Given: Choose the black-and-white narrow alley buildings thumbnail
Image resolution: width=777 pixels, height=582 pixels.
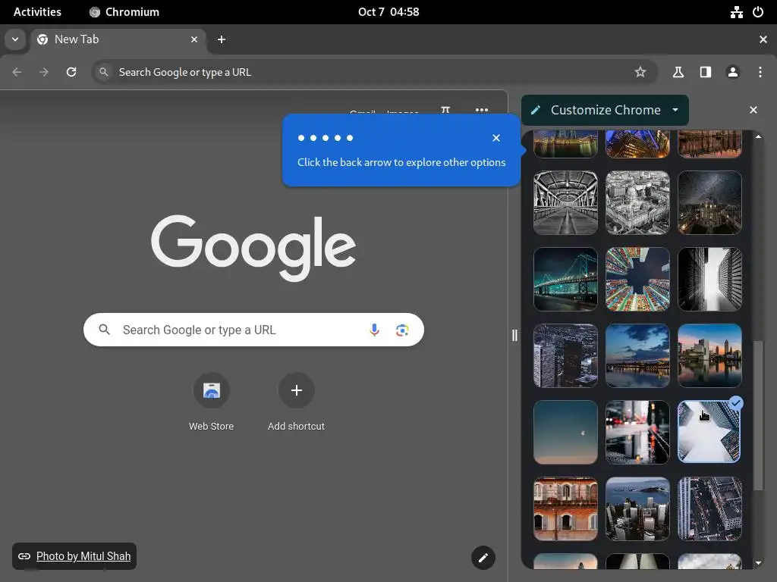Looking at the screenshot, I should (x=709, y=279).
